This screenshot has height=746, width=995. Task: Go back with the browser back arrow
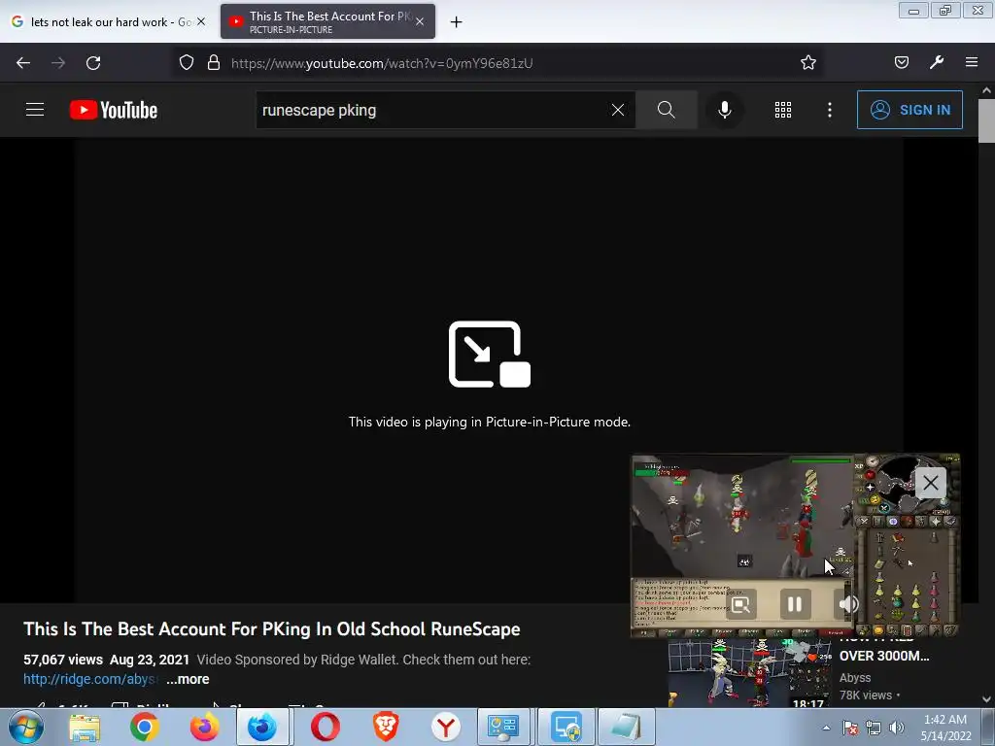click(x=23, y=63)
